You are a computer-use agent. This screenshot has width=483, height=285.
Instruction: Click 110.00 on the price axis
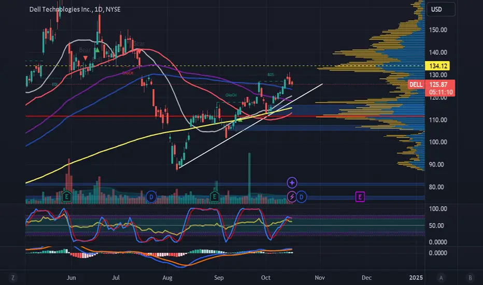(x=438, y=120)
